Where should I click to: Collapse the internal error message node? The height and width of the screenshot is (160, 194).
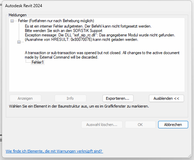point(19,42)
